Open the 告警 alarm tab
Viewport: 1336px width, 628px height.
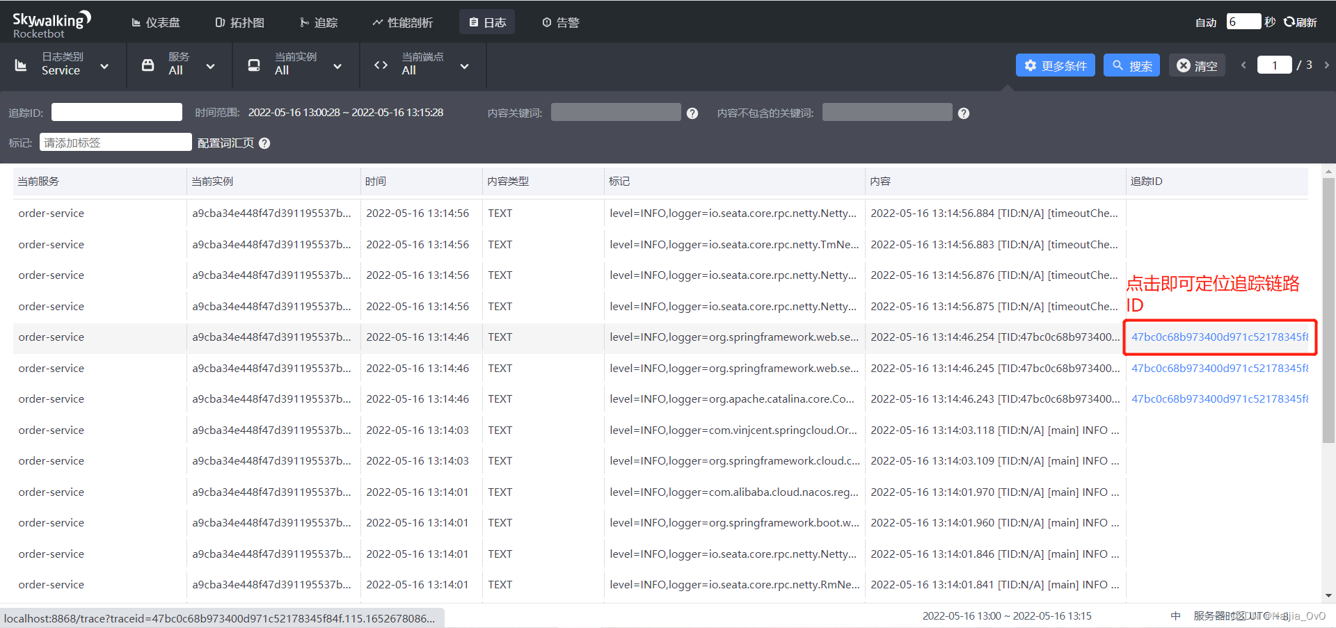[561, 22]
